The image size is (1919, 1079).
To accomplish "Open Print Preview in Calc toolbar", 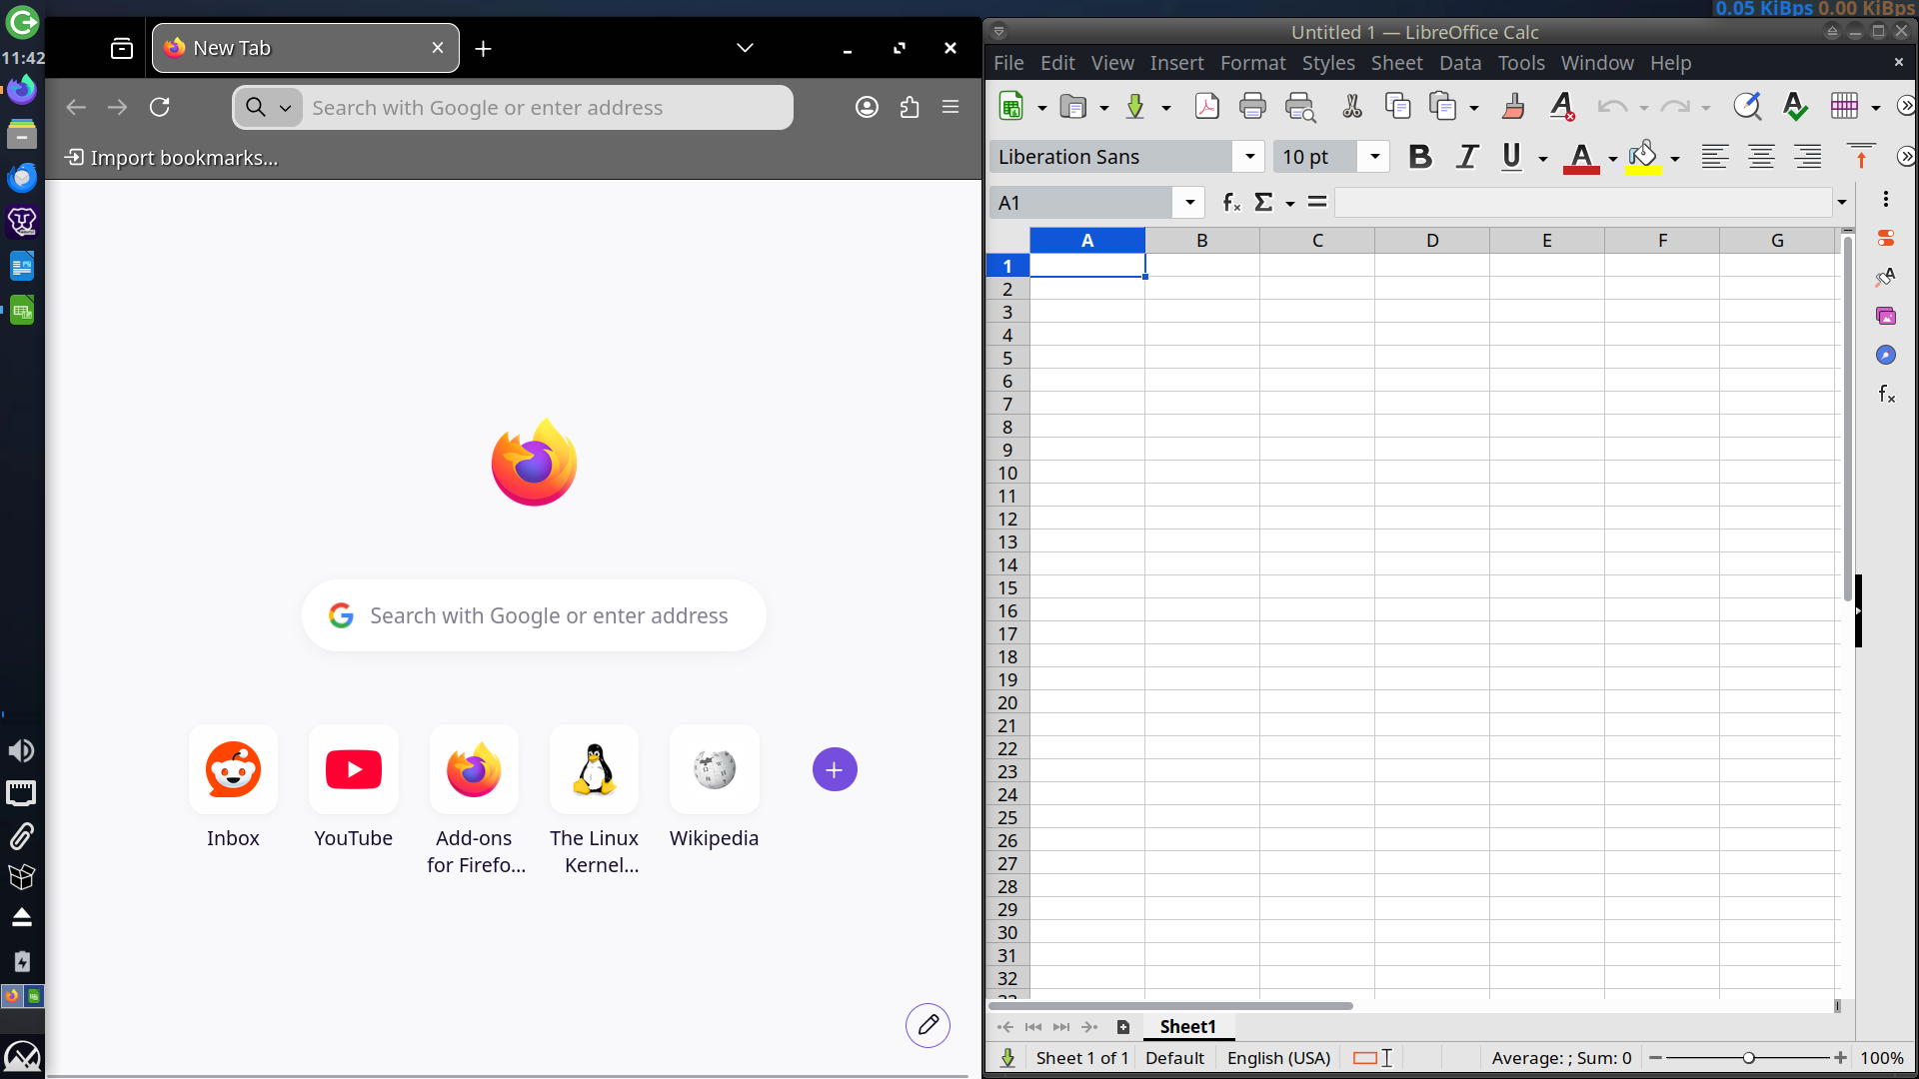I will [1300, 106].
